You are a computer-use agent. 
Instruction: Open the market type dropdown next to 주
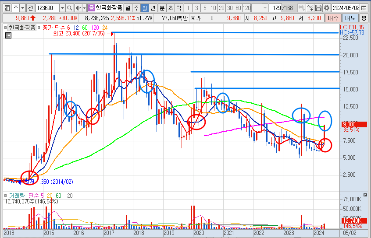tap(22, 8)
